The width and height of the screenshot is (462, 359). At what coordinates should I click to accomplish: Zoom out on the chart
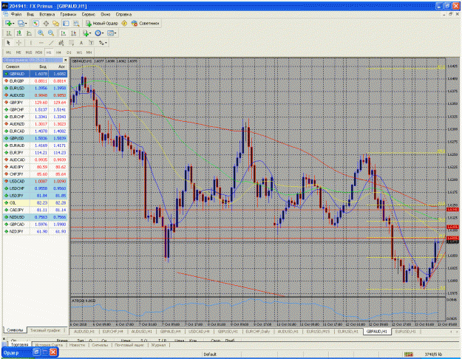click(51, 33)
